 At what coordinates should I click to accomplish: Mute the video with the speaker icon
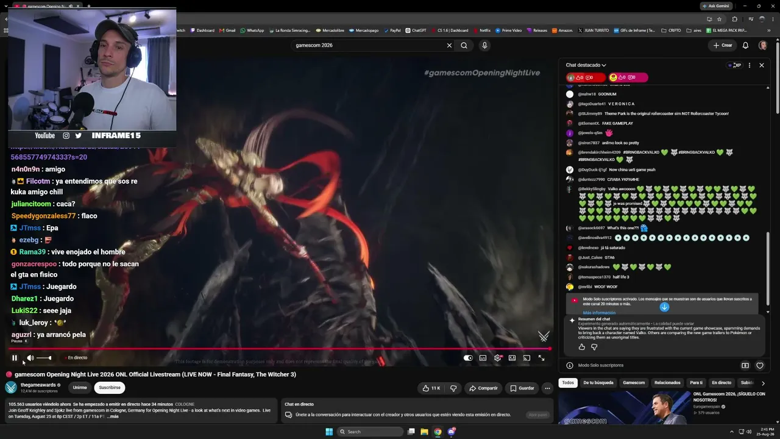[30, 358]
